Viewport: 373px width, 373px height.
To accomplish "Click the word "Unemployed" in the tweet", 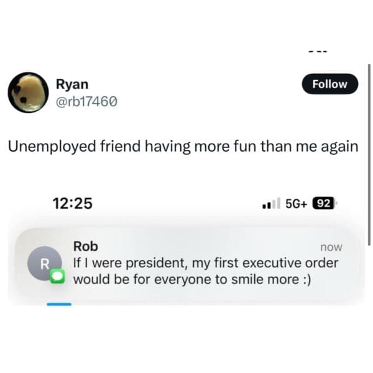I will (52, 146).
